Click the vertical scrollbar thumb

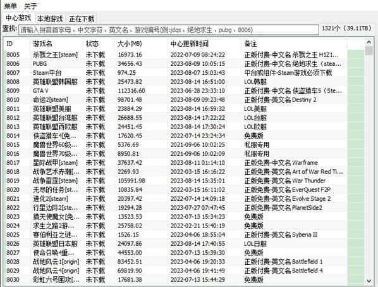(369, 51)
